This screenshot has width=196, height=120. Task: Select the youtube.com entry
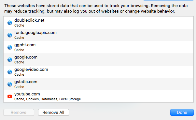pos(99,96)
